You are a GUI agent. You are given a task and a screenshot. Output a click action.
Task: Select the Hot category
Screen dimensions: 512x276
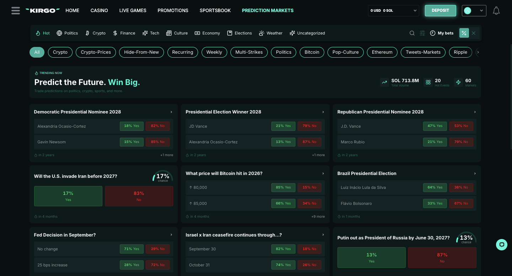coord(43,33)
